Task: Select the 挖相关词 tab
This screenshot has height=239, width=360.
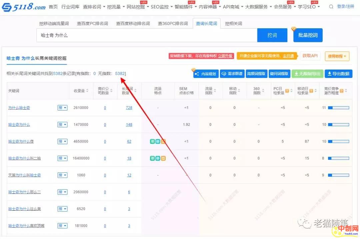Action: pyautogui.click(x=233, y=24)
